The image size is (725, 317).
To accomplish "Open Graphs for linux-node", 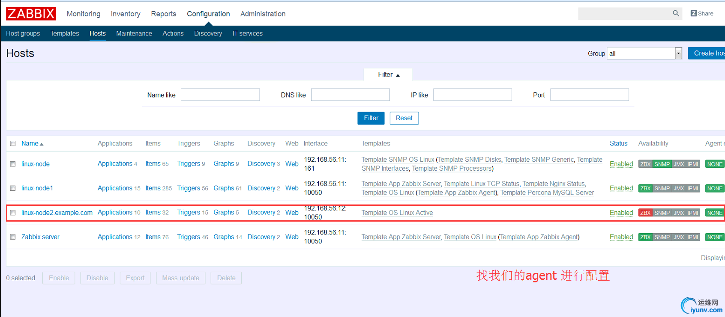I will click(224, 164).
